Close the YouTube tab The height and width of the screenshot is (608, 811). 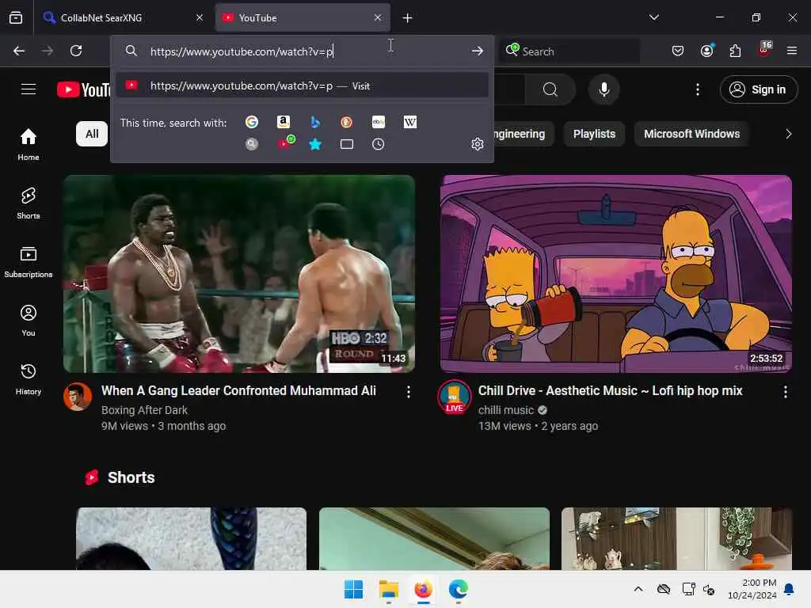point(378,17)
